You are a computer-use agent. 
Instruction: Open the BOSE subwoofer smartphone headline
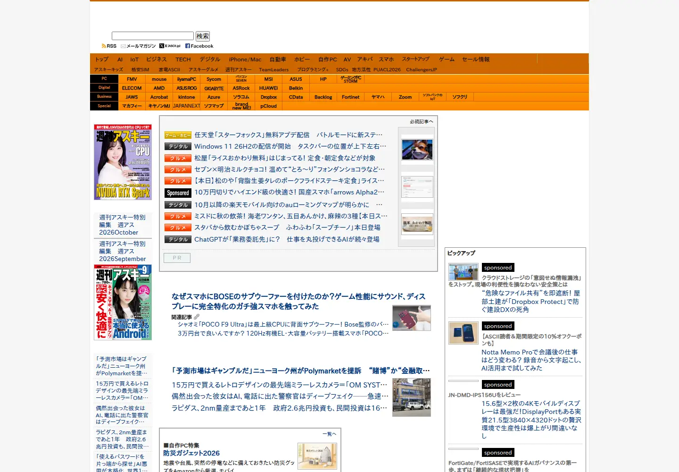[298, 301]
